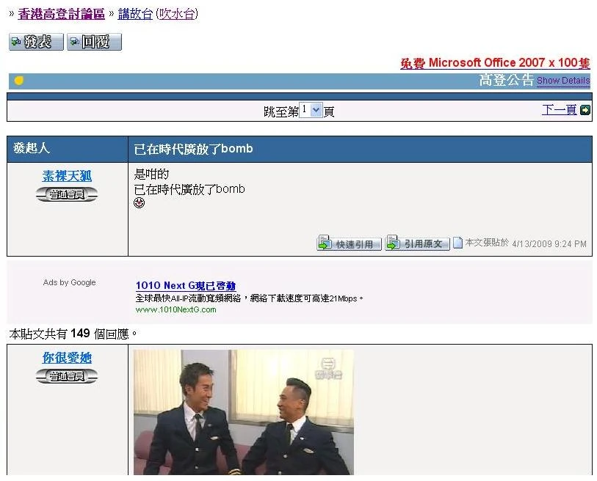597x481 pixels.
Task: Click the page icon before 本文張貼於
Action: point(458,243)
